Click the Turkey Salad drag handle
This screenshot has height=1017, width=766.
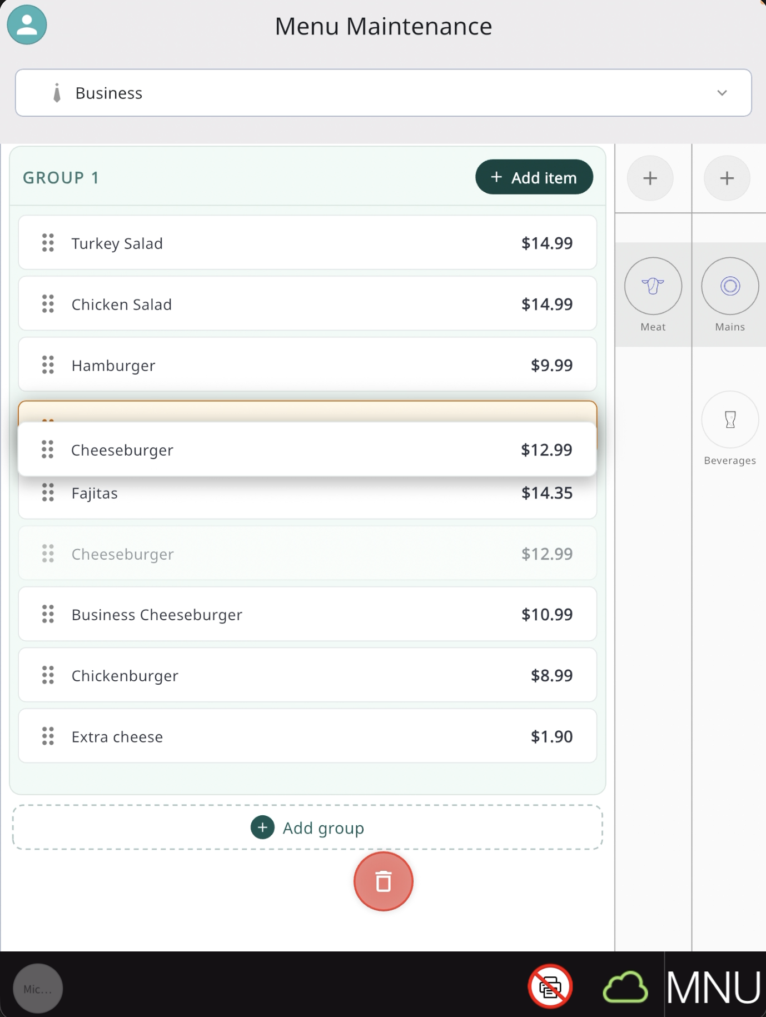[48, 243]
